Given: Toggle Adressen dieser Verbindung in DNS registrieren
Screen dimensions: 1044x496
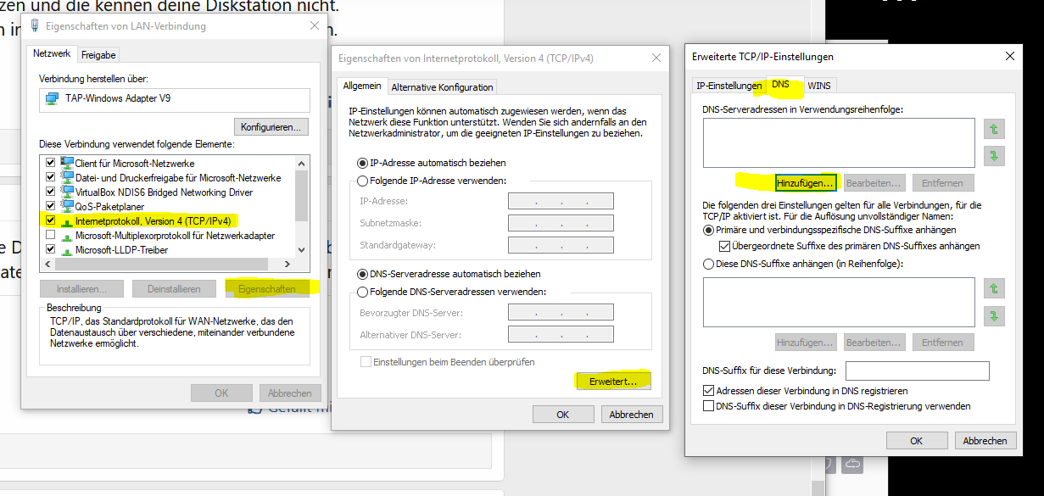Looking at the screenshot, I should click(x=708, y=391).
